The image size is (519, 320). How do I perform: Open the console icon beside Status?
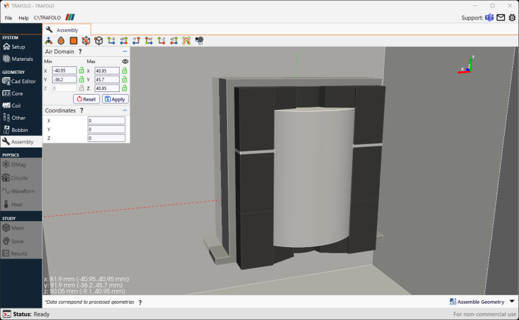coord(7,314)
